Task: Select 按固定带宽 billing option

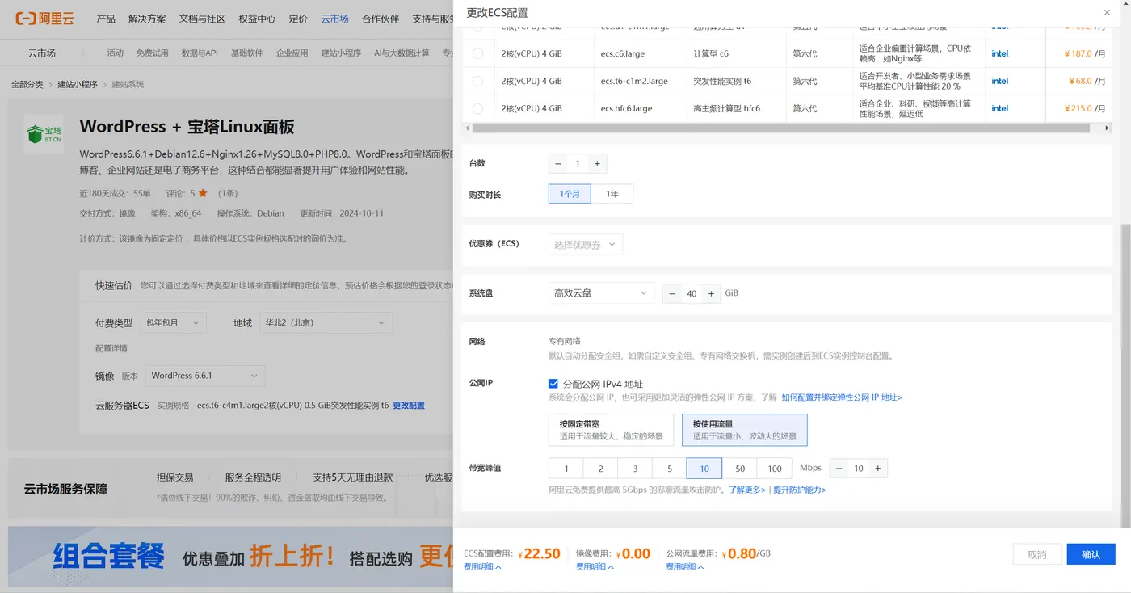Action: tap(611, 430)
